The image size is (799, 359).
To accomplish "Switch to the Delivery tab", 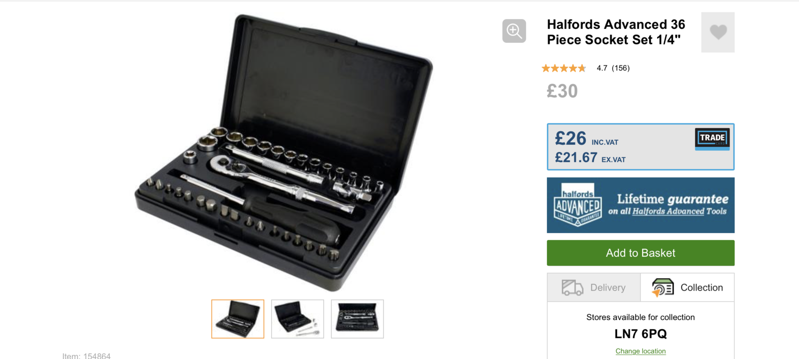I will (x=594, y=288).
